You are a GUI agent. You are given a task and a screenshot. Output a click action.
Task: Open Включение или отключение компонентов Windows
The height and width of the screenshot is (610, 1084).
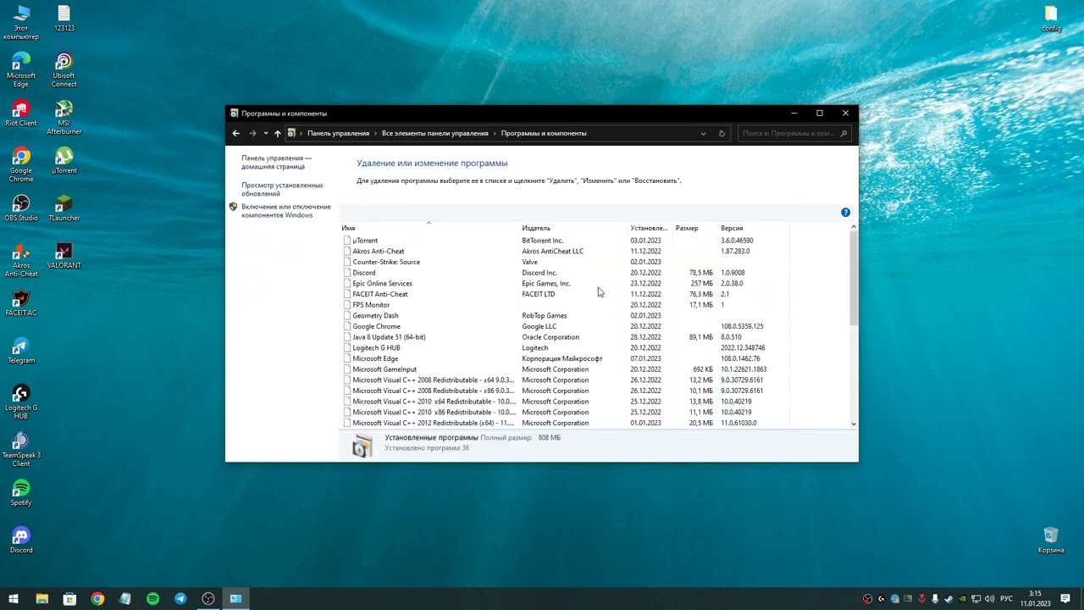pyautogui.click(x=285, y=211)
